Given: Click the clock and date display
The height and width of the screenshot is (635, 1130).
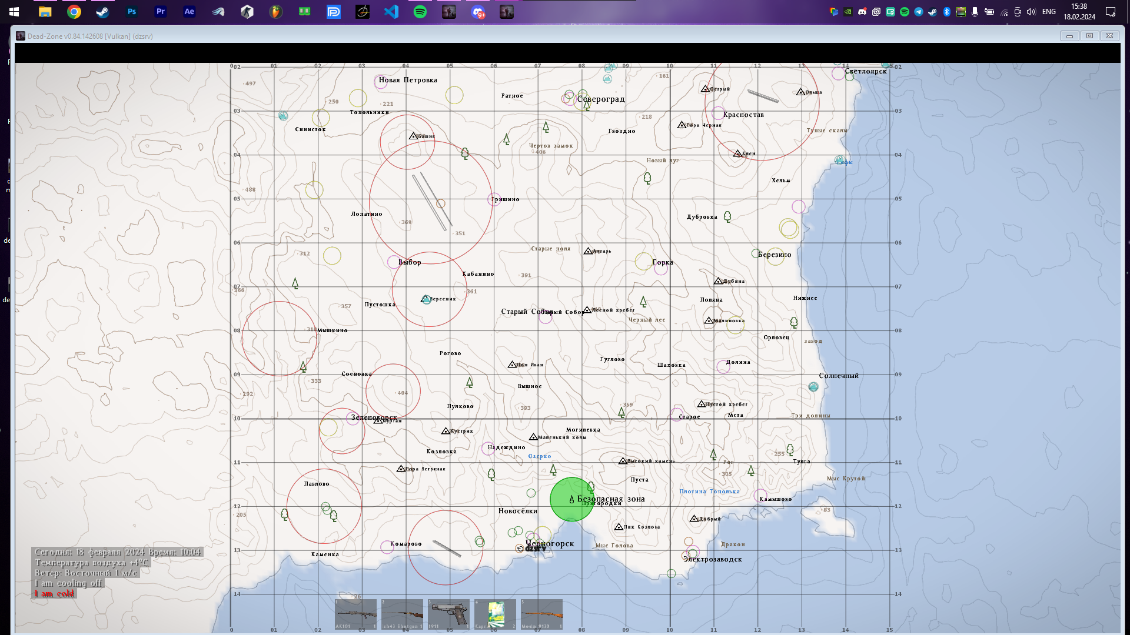Looking at the screenshot, I should point(1079,12).
